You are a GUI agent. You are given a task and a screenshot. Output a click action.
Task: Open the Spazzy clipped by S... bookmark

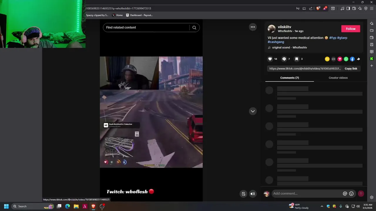point(97,15)
